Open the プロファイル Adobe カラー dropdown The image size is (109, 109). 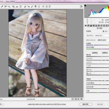[102, 36]
